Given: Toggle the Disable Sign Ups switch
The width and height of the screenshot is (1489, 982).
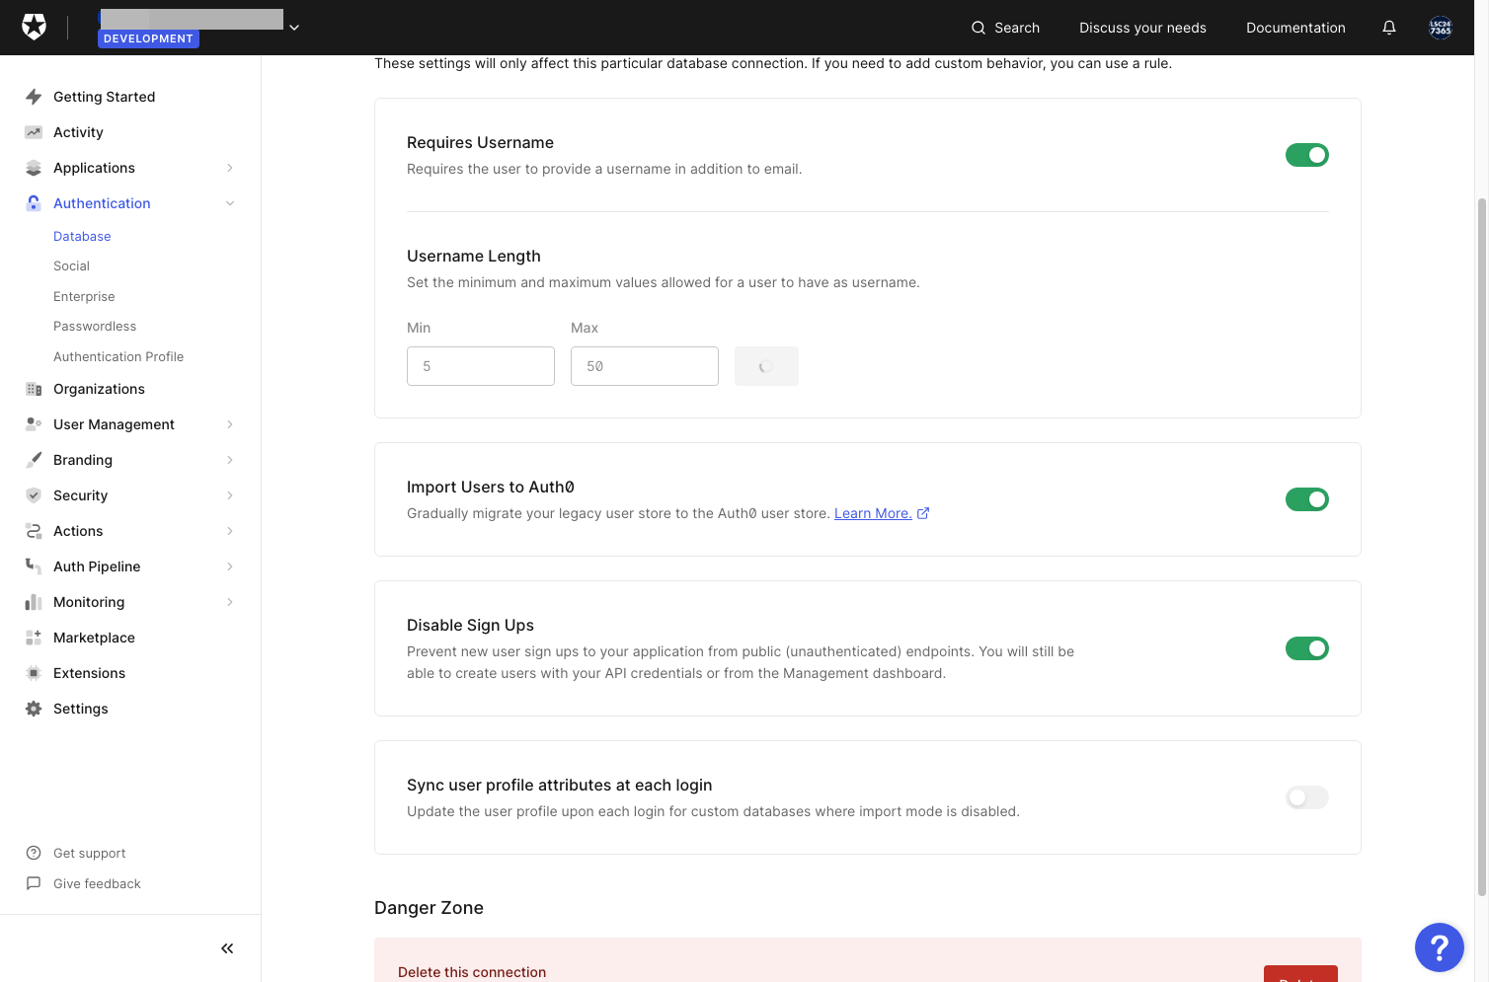Looking at the screenshot, I should [x=1307, y=648].
